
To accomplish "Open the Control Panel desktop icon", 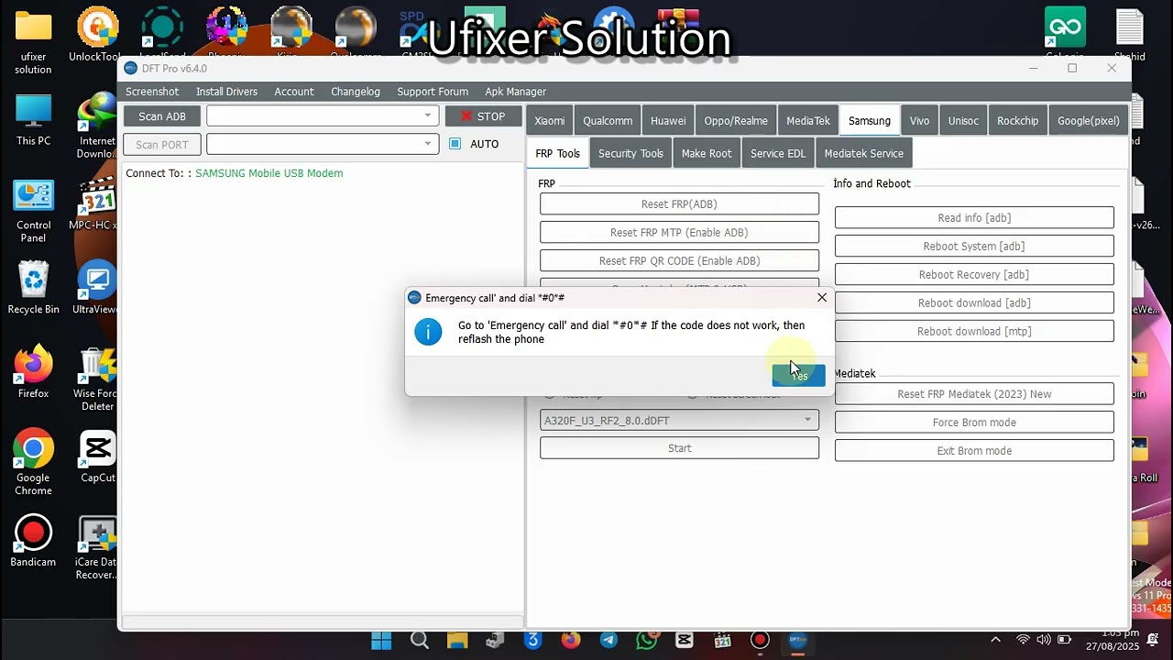I will (x=33, y=212).
